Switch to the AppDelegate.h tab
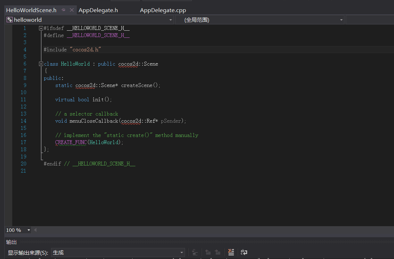394x259 pixels. click(98, 10)
